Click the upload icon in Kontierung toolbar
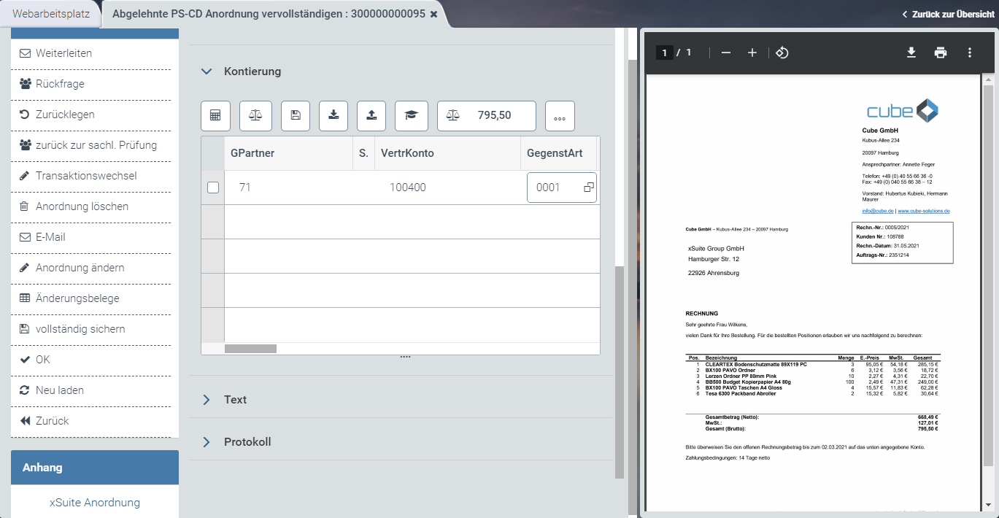Image resolution: width=999 pixels, height=518 pixels. coord(371,115)
